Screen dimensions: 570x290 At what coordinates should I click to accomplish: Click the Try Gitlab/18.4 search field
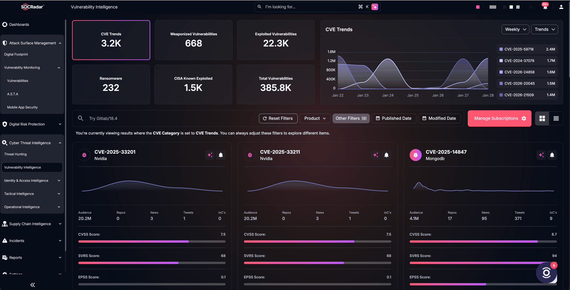(x=167, y=119)
